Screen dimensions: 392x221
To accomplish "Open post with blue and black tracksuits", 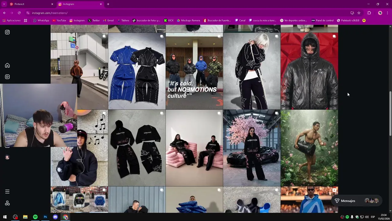I will click(137, 71).
